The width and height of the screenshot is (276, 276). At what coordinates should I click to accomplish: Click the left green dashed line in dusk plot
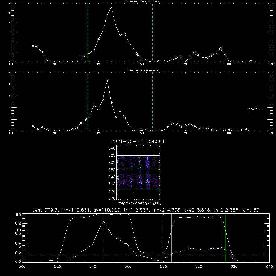point(88,102)
